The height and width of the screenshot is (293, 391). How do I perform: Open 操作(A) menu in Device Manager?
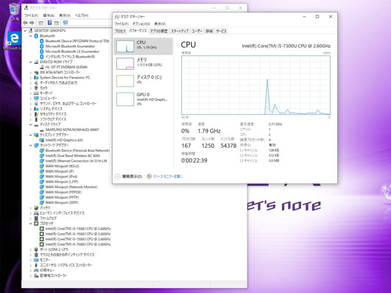click(x=49, y=15)
